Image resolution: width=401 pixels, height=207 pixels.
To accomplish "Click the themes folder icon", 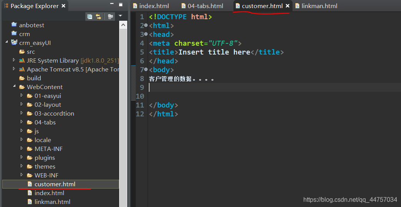I will [x=30, y=167].
